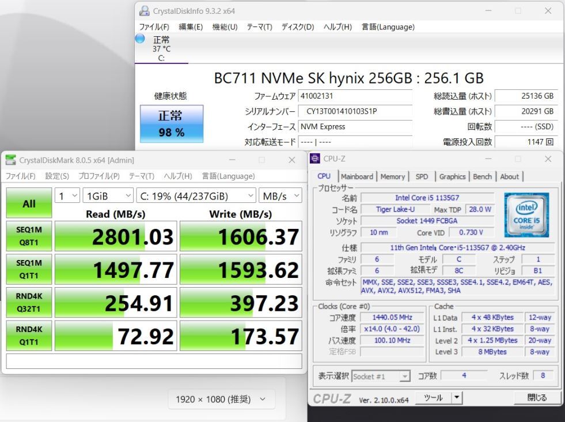This screenshot has width=565, height=422.
Task: Open the test count dropdown showing 1
Action: (x=67, y=195)
